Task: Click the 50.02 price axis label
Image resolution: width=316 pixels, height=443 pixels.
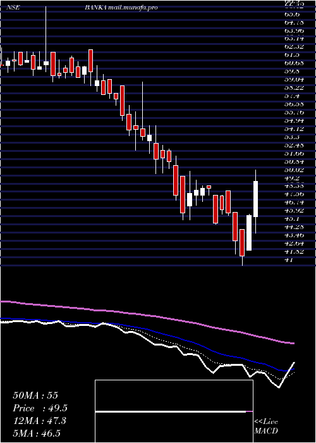Action: coord(295,170)
